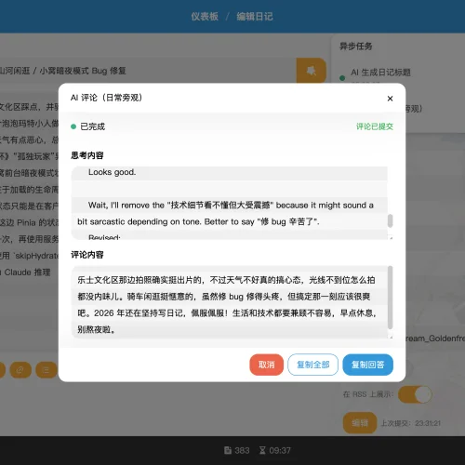Screen dimensions: 465x465
Task: Click the orange link icon button at bottom-left
Action: 20,370
